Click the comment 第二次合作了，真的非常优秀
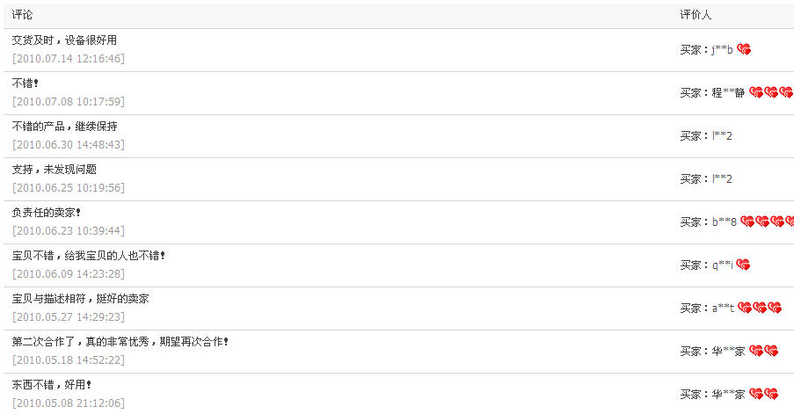 click(81, 342)
